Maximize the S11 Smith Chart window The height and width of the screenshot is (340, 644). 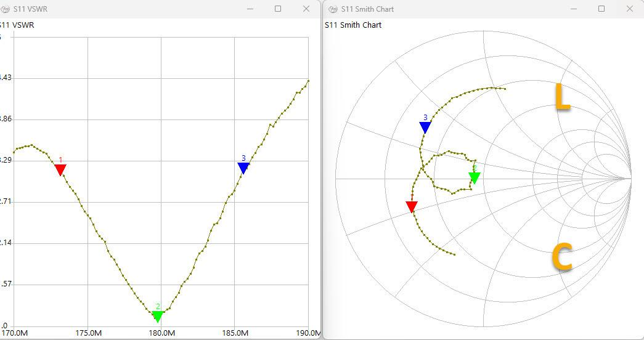(601, 9)
